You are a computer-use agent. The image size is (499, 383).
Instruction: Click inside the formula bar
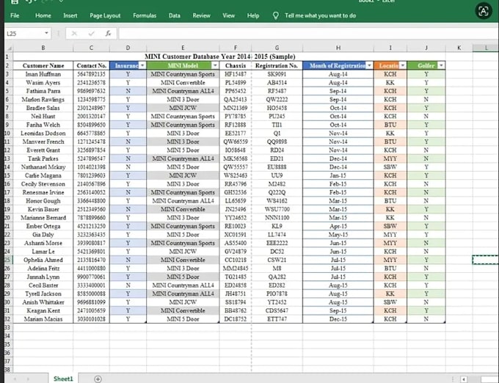(308, 34)
